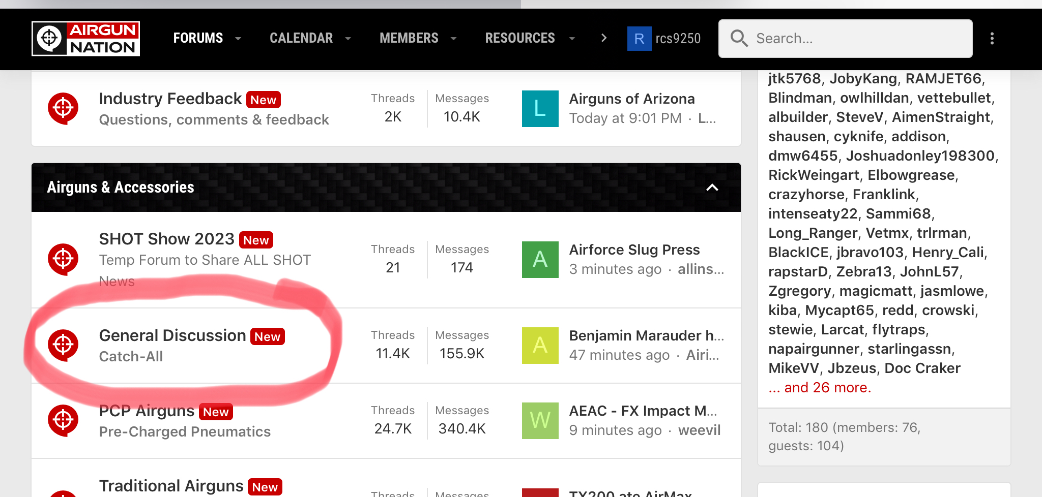
Task: Click the '9 minutes ago' timestamp
Action: coord(615,430)
